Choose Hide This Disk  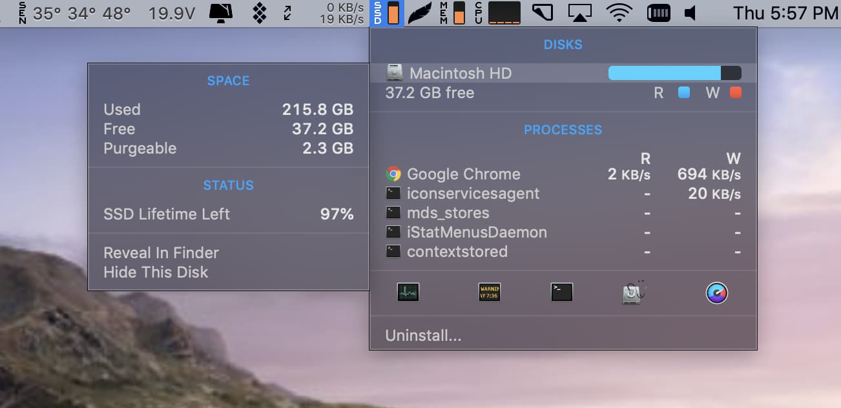coord(156,272)
